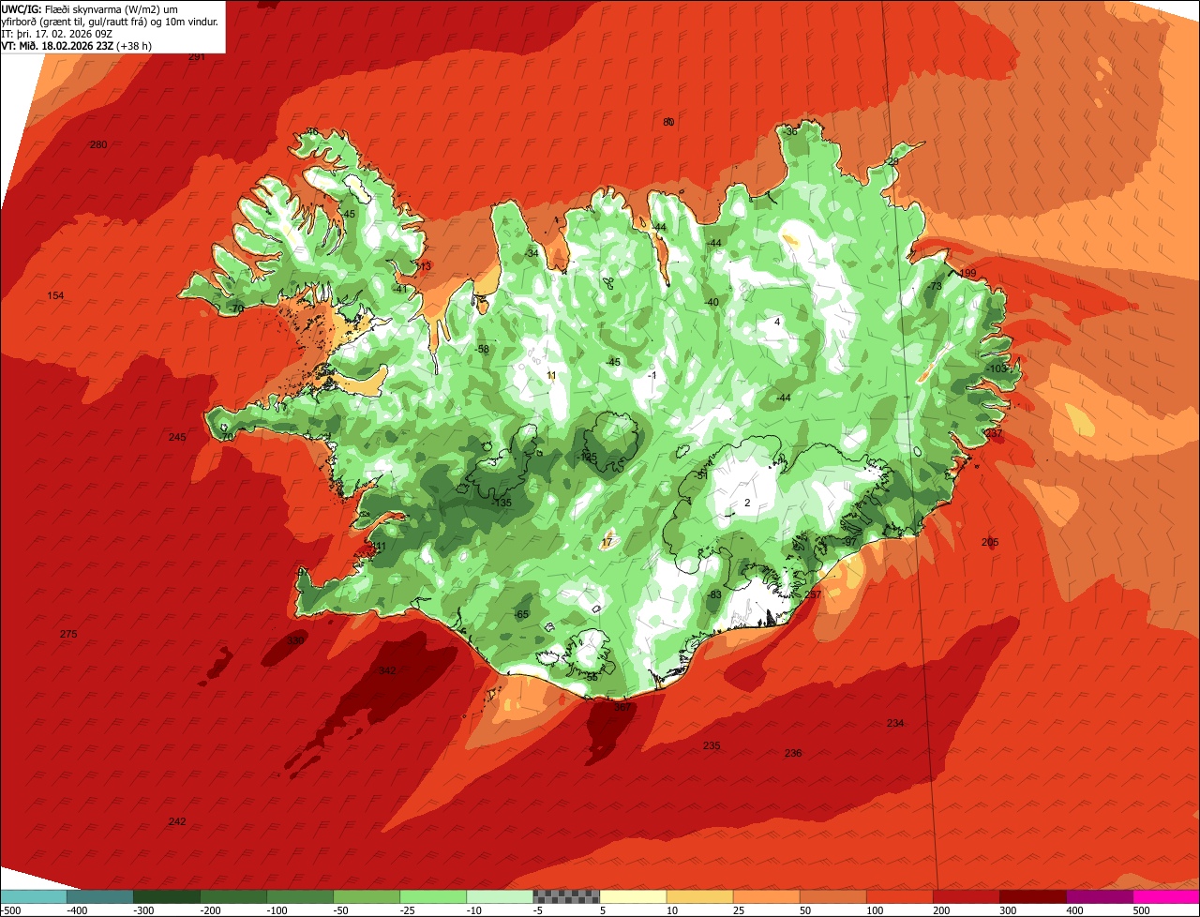Click the glacier flux value '2'
Viewport: 1200px width, 917px height.
pyautogui.click(x=747, y=504)
